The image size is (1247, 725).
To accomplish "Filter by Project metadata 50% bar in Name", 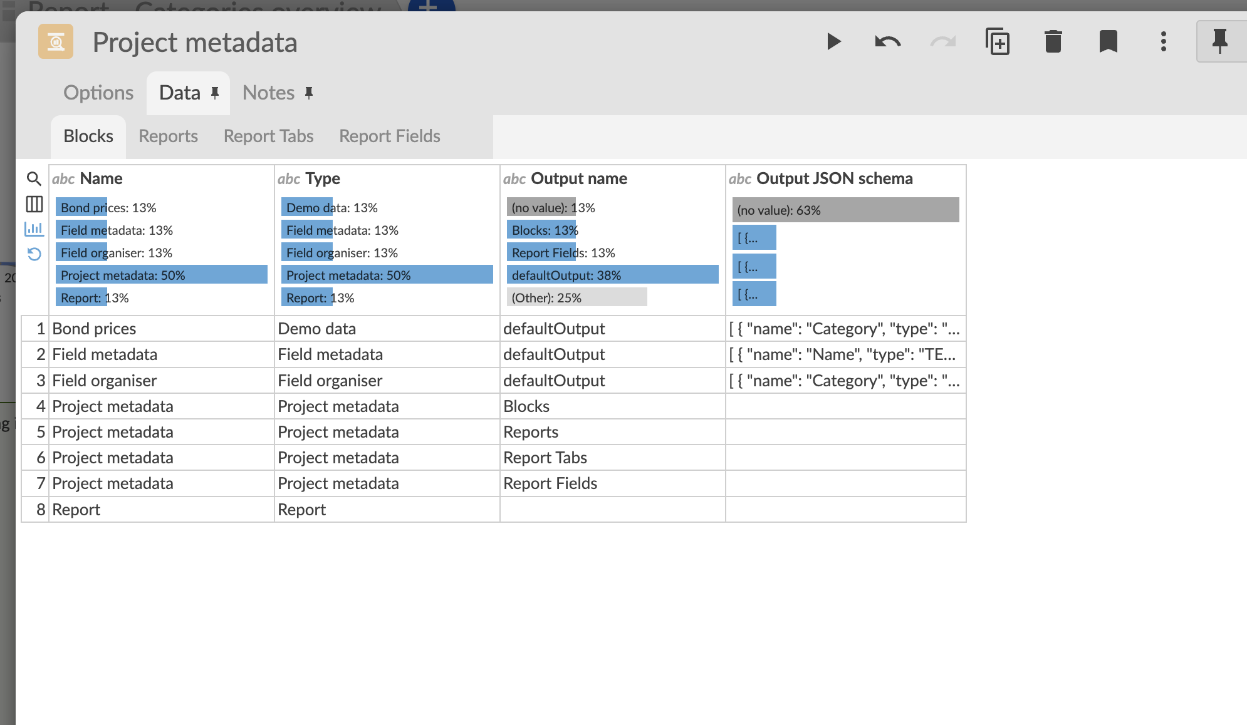I will [x=161, y=275].
